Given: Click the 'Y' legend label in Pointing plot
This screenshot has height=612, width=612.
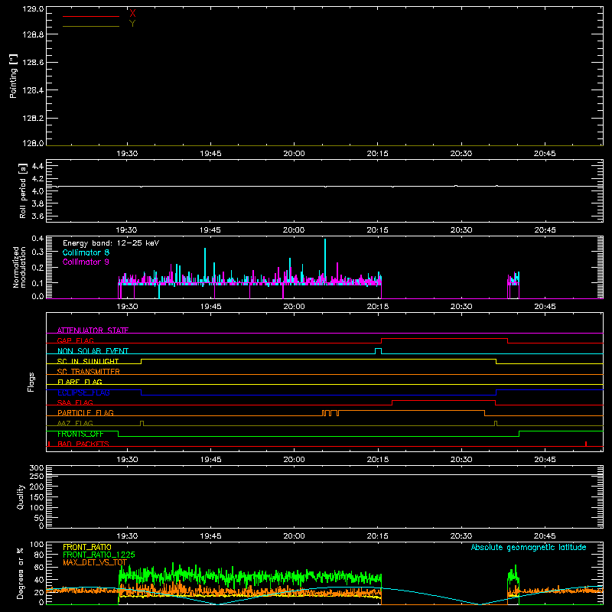Looking at the screenshot, I should tap(132, 24).
